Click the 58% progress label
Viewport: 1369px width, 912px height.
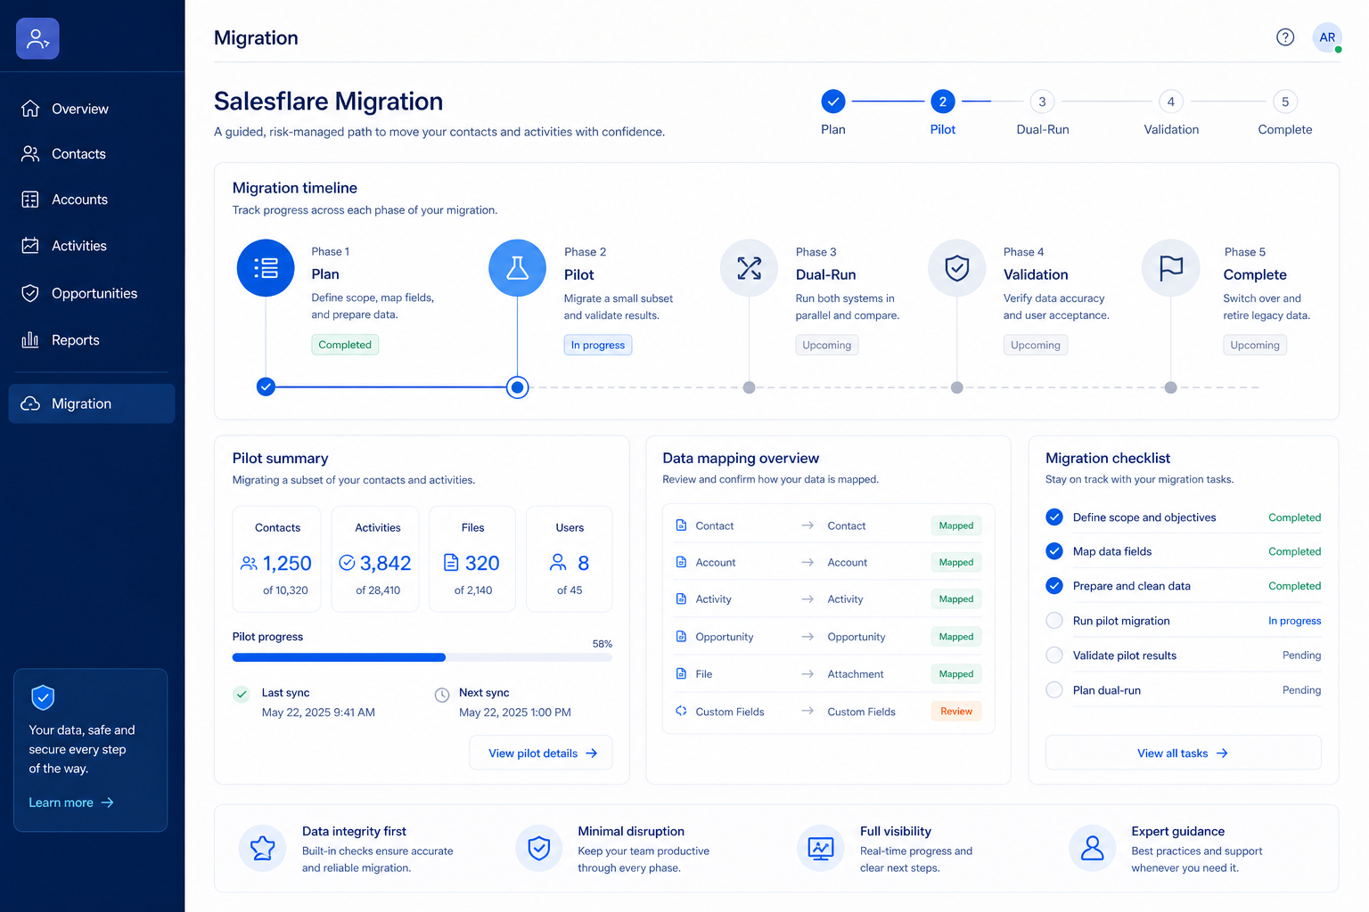[603, 644]
